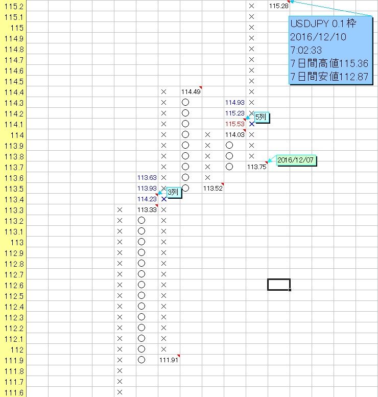This screenshot has width=378, height=397.
Task: Click the price label 113.4
Action: pyautogui.click(x=14, y=199)
